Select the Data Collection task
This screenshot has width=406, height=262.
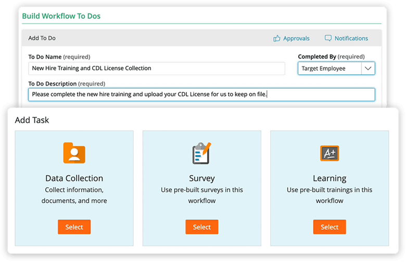[74, 227]
